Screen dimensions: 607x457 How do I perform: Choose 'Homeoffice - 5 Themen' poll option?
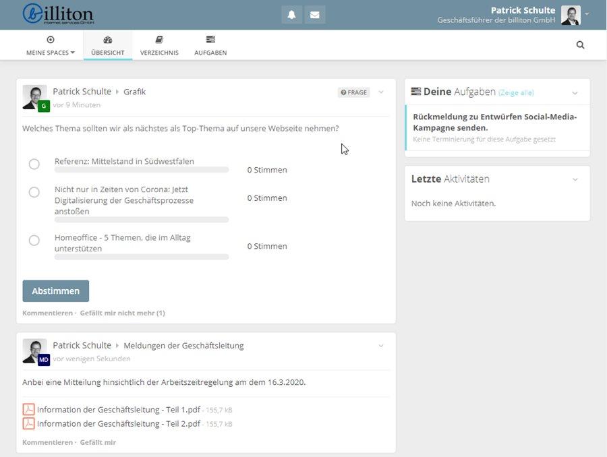(34, 240)
